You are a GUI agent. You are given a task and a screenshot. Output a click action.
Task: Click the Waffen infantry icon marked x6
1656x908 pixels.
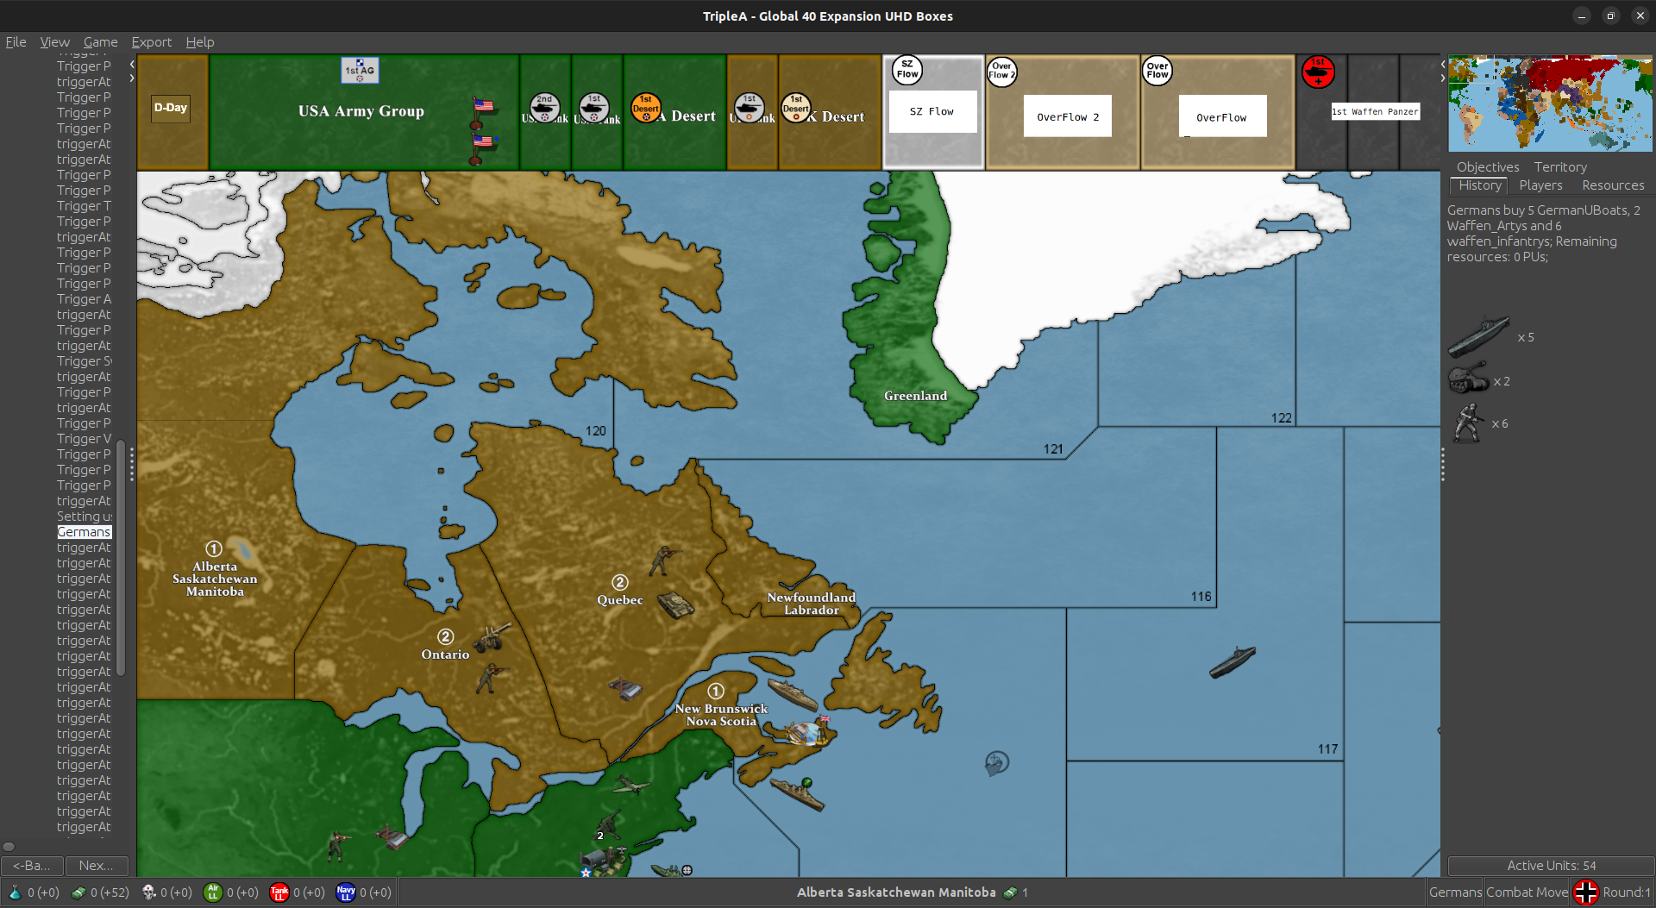(x=1468, y=423)
